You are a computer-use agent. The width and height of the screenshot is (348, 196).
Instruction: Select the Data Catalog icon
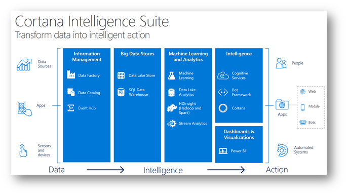(71, 92)
